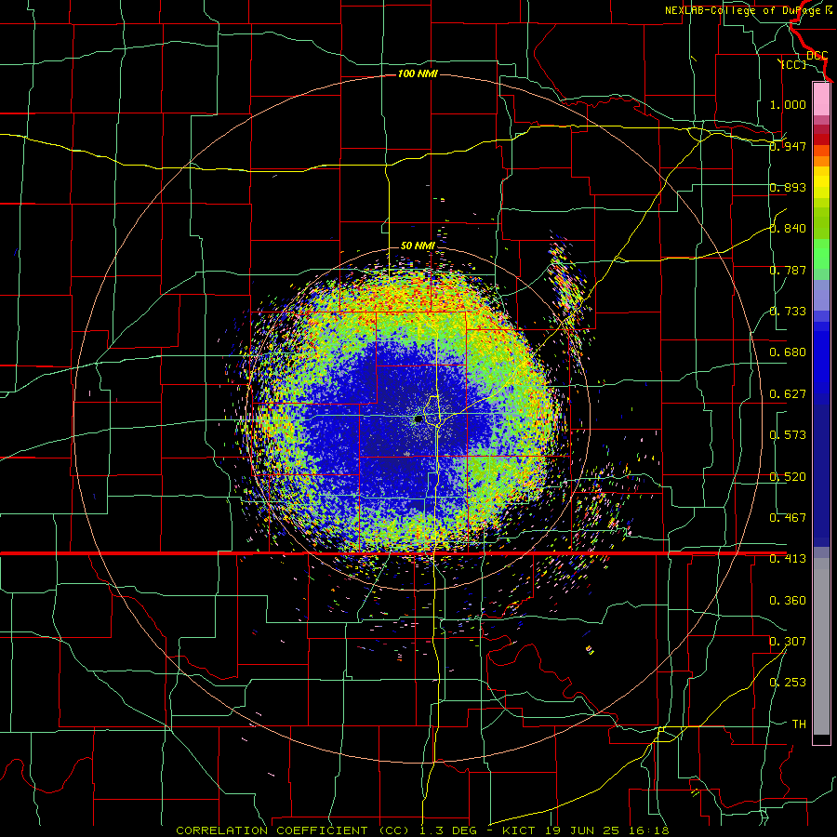Click the 0.573 legend value
This screenshot has width=837, height=837.
click(788, 435)
